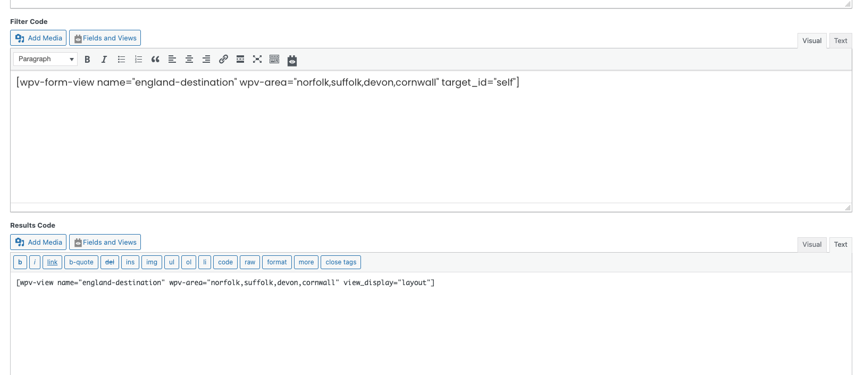This screenshot has height=375, width=856.
Task: Insert bulleted list in Filter Code editor
Action: click(x=121, y=60)
